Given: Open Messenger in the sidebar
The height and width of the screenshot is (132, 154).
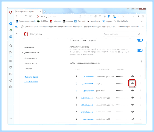Looking at the screenshot, I should tap(11, 24).
